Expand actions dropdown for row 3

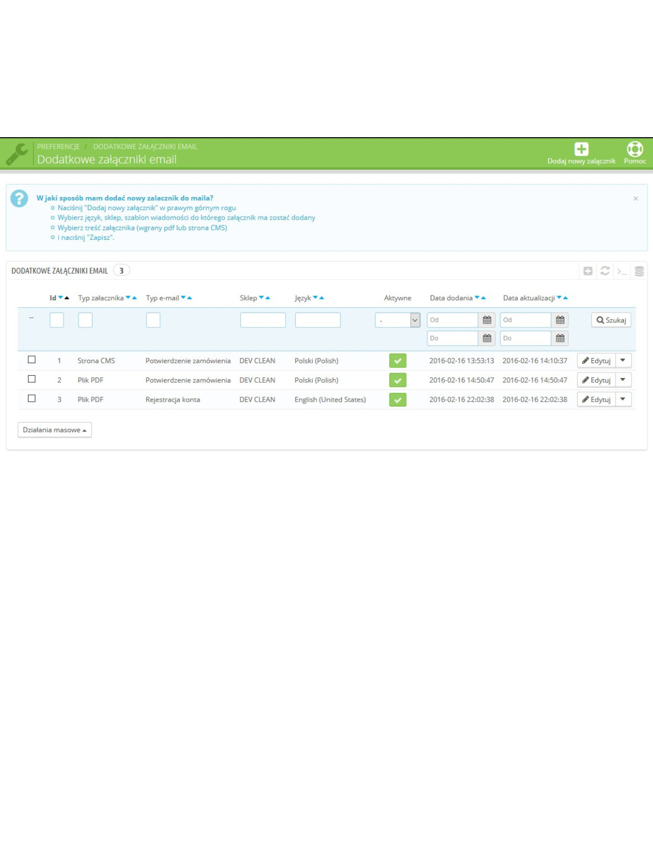(623, 400)
